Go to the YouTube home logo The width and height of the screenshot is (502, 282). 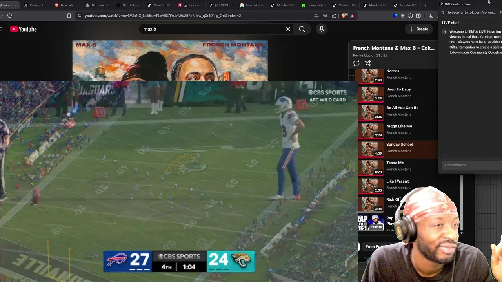(23, 29)
